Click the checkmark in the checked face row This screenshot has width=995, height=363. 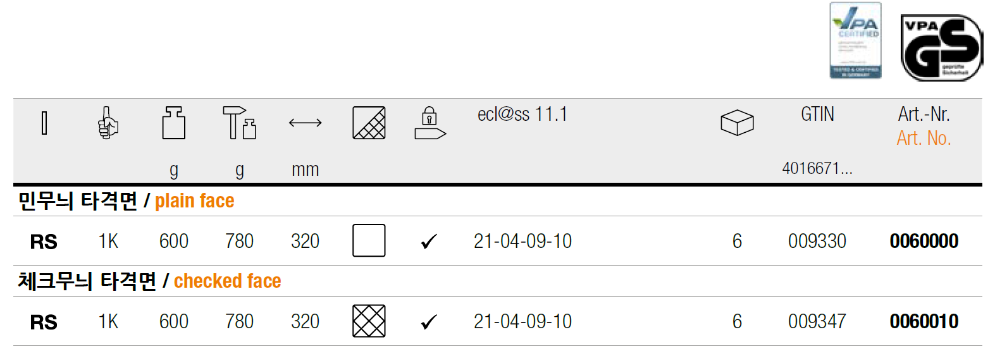pyautogui.click(x=429, y=322)
